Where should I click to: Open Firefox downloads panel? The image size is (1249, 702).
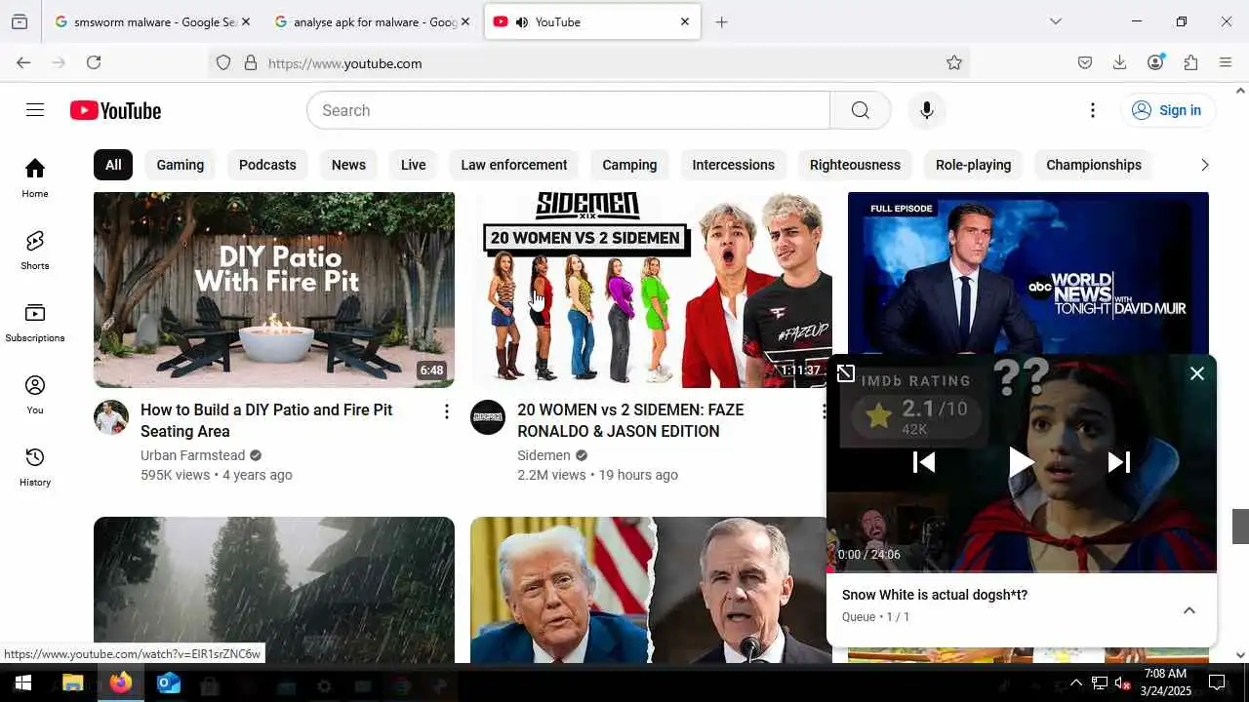pyautogui.click(x=1120, y=62)
